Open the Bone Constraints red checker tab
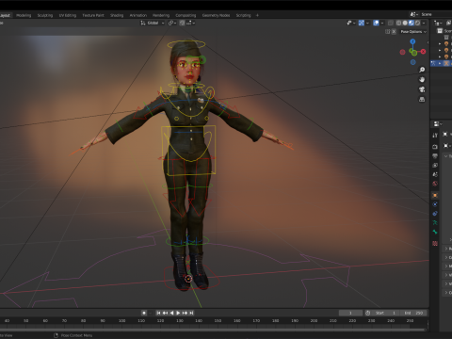This screenshot has width=452, height=339. point(435,243)
